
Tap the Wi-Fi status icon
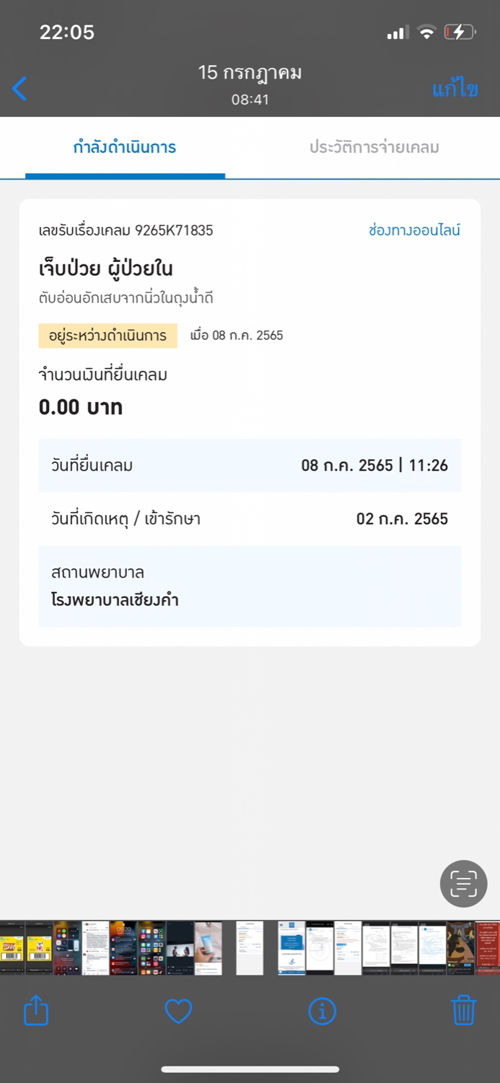click(427, 32)
